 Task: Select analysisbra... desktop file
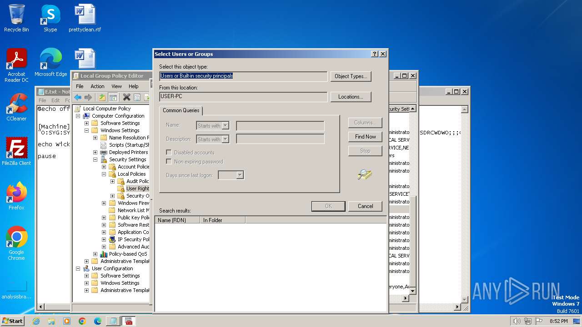[x=16, y=291]
